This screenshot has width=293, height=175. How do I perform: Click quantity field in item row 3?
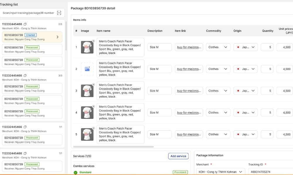click(267, 91)
